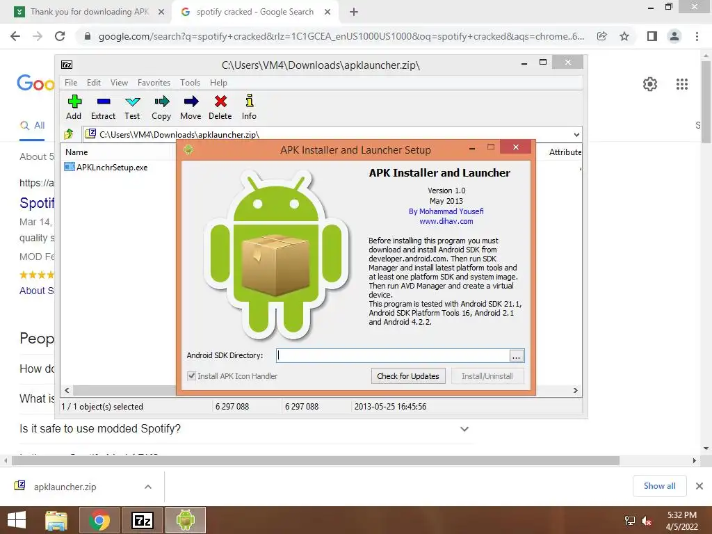Open Chrome three-dot menu

pos(697,36)
